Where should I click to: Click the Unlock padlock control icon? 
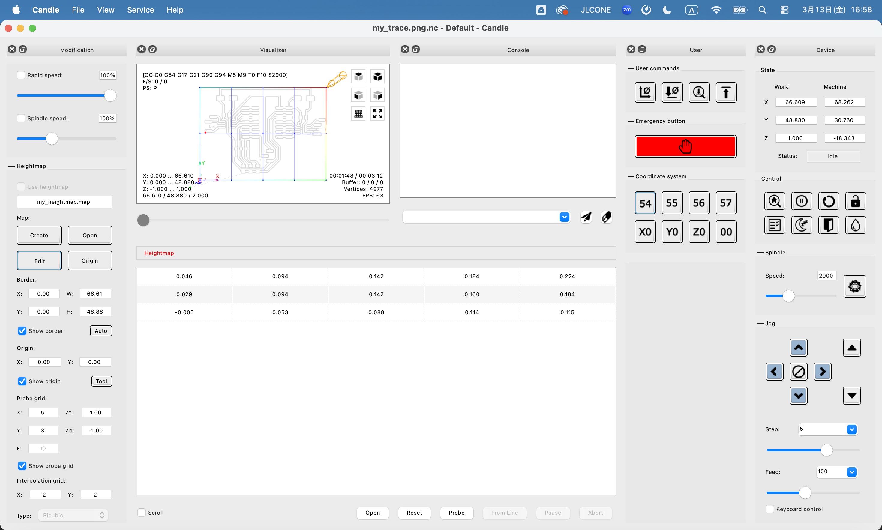(x=855, y=201)
